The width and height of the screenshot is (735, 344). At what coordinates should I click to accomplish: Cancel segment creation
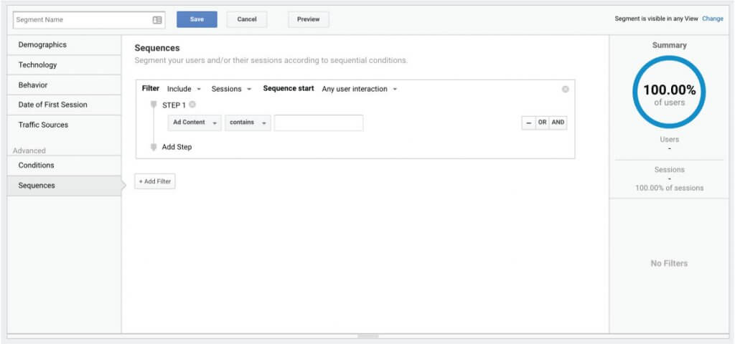tap(247, 19)
